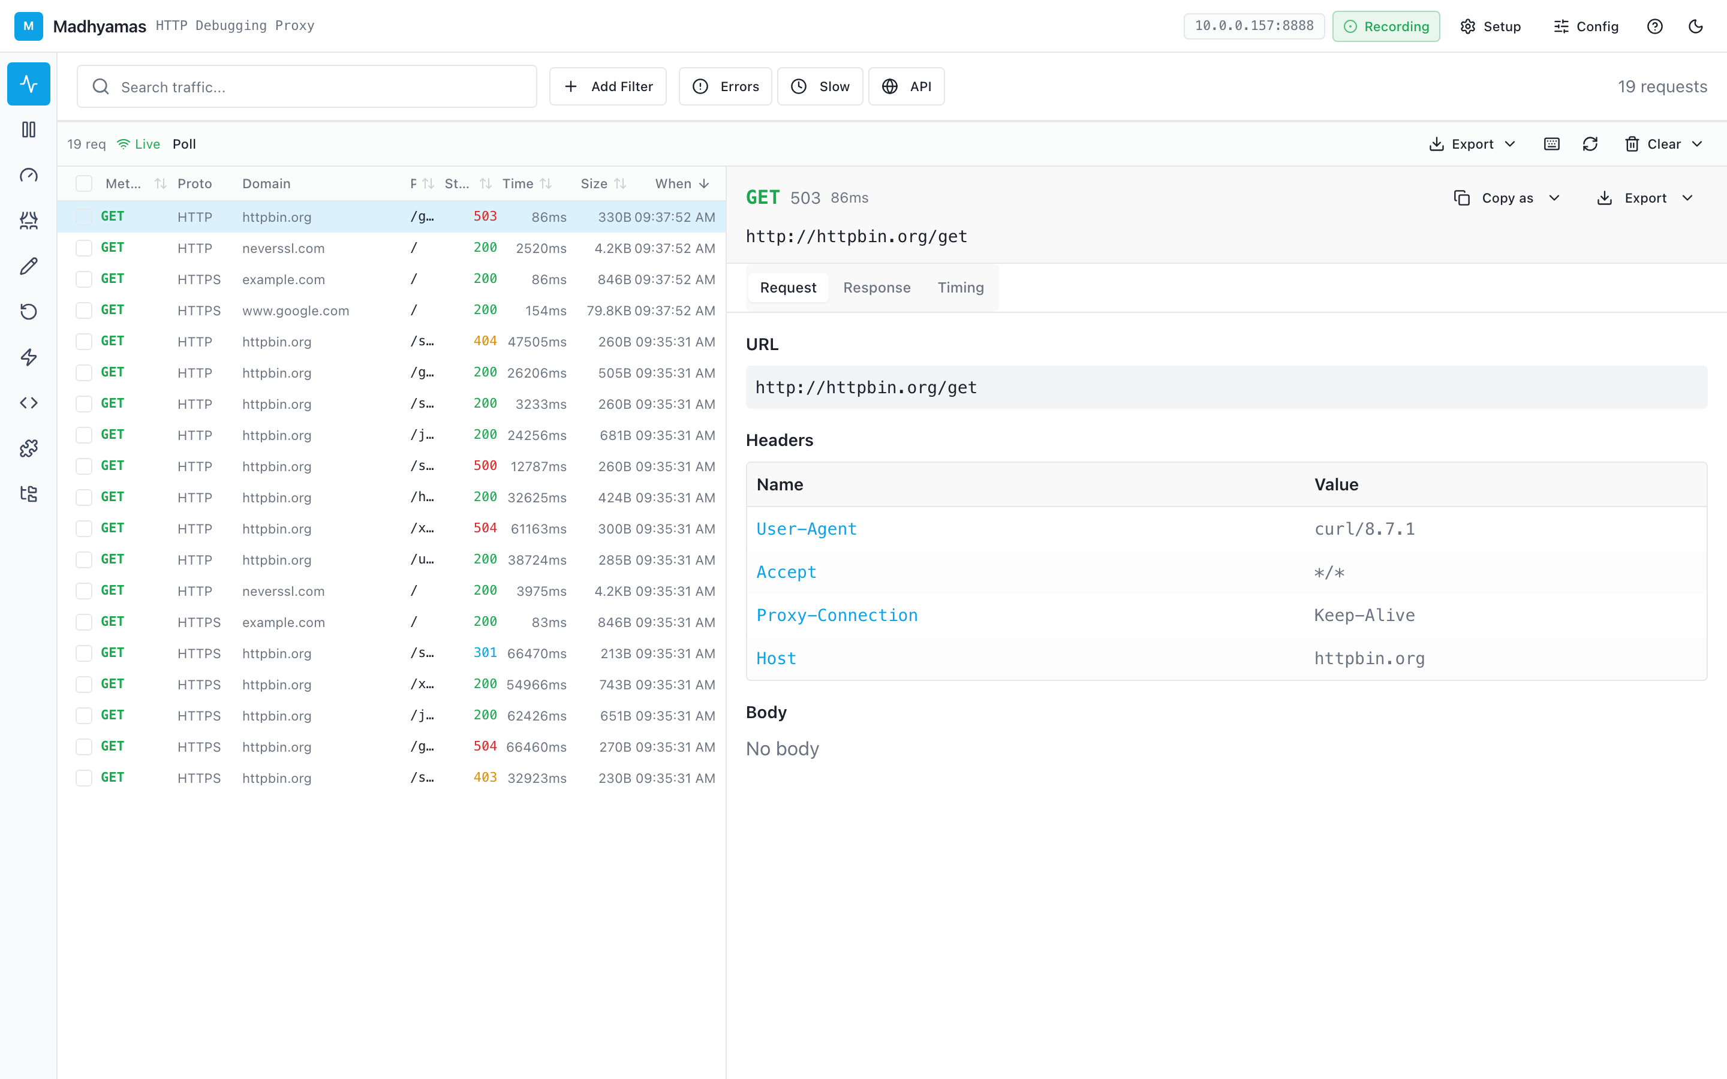1727x1079 pixels.
Task: Click the Accept header name
Action: pos(786,572)
